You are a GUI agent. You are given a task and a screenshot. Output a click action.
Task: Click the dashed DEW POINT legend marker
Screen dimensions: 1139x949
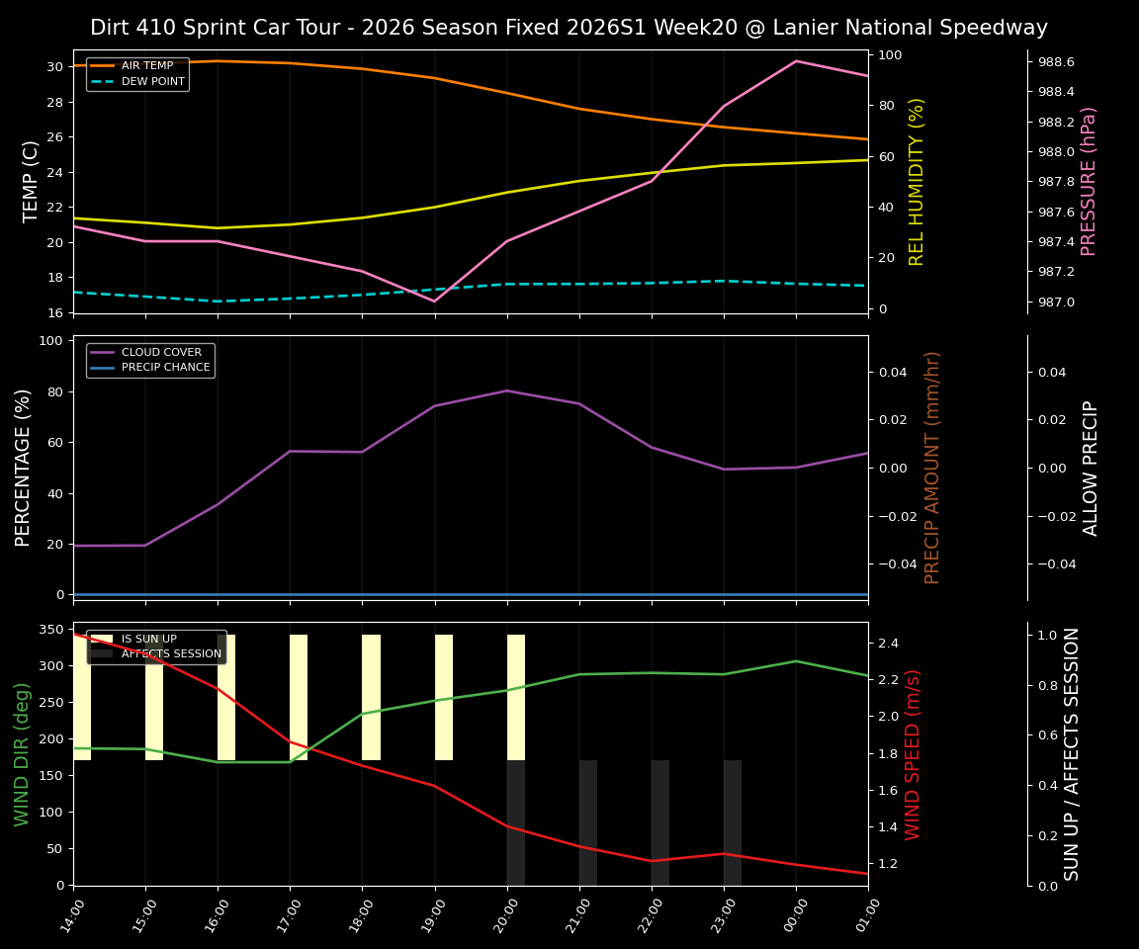[x=101, y=80]
